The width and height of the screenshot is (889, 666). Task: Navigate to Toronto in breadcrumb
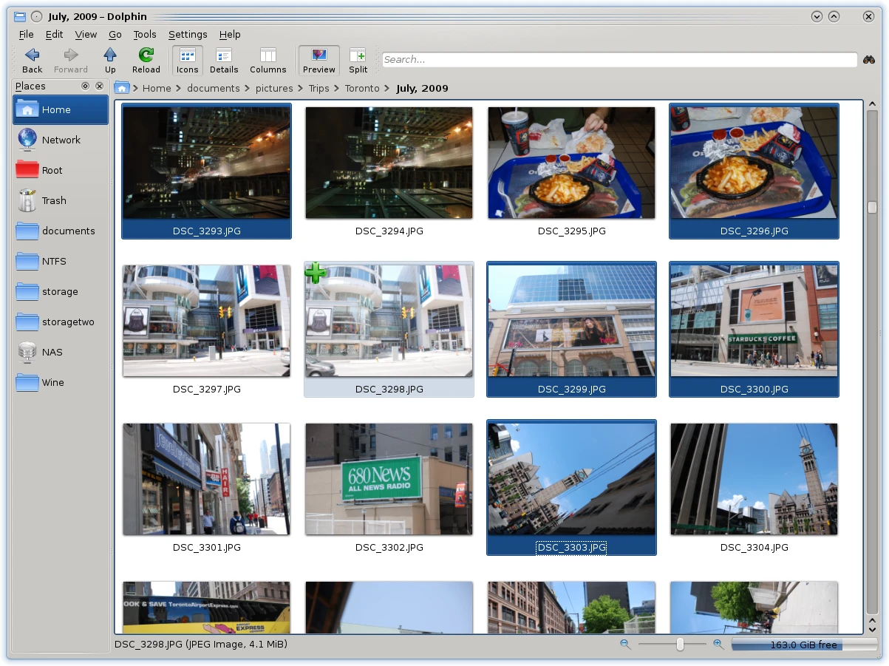click(362, 88)
